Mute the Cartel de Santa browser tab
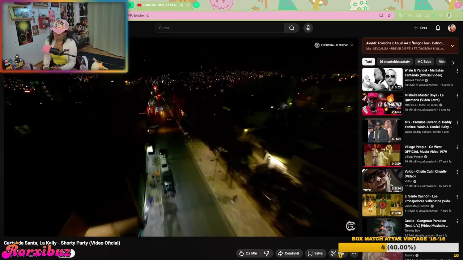Viewport: 463px width, 260px height. tap(182, 5)
